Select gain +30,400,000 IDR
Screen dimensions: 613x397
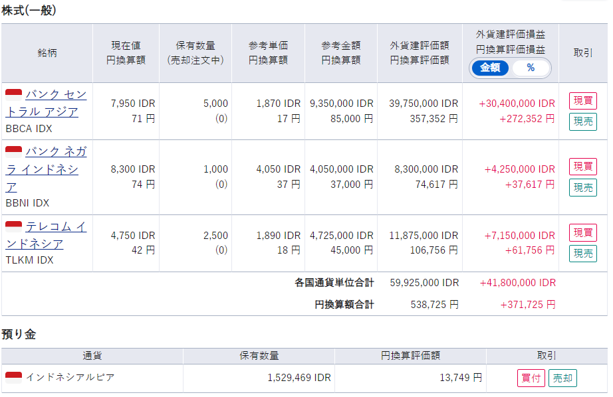point(517,104)
